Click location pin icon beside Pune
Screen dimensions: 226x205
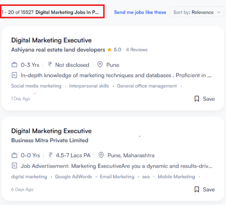coord(100,65)
